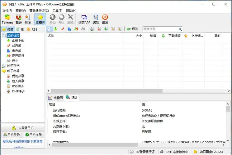Screen dimensions: 232x155
Task: Open the 文件(F) menu
Action: click(x=7, y=11)
